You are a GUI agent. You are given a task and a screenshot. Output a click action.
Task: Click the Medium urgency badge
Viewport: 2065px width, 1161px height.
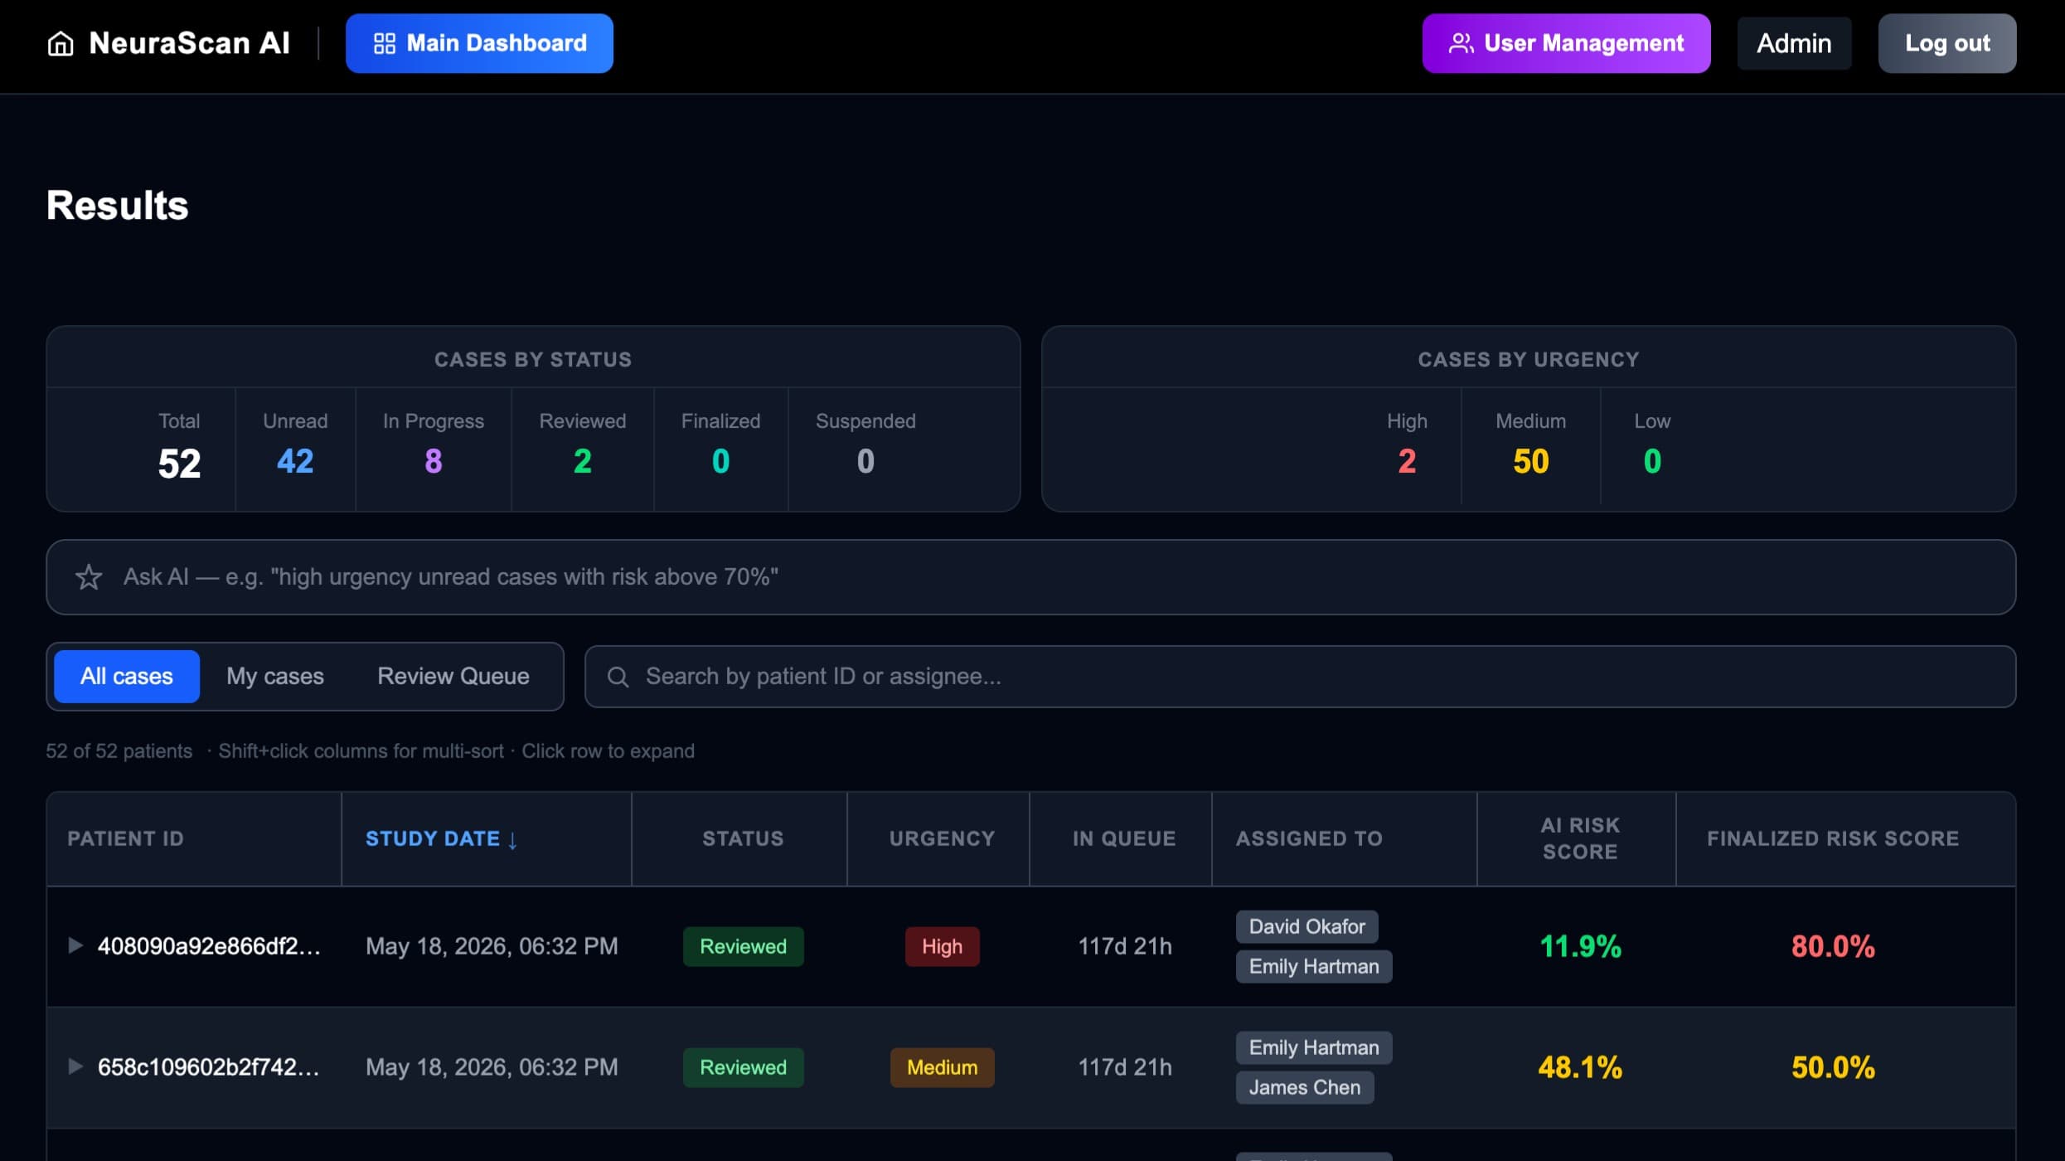[942, 1067]
